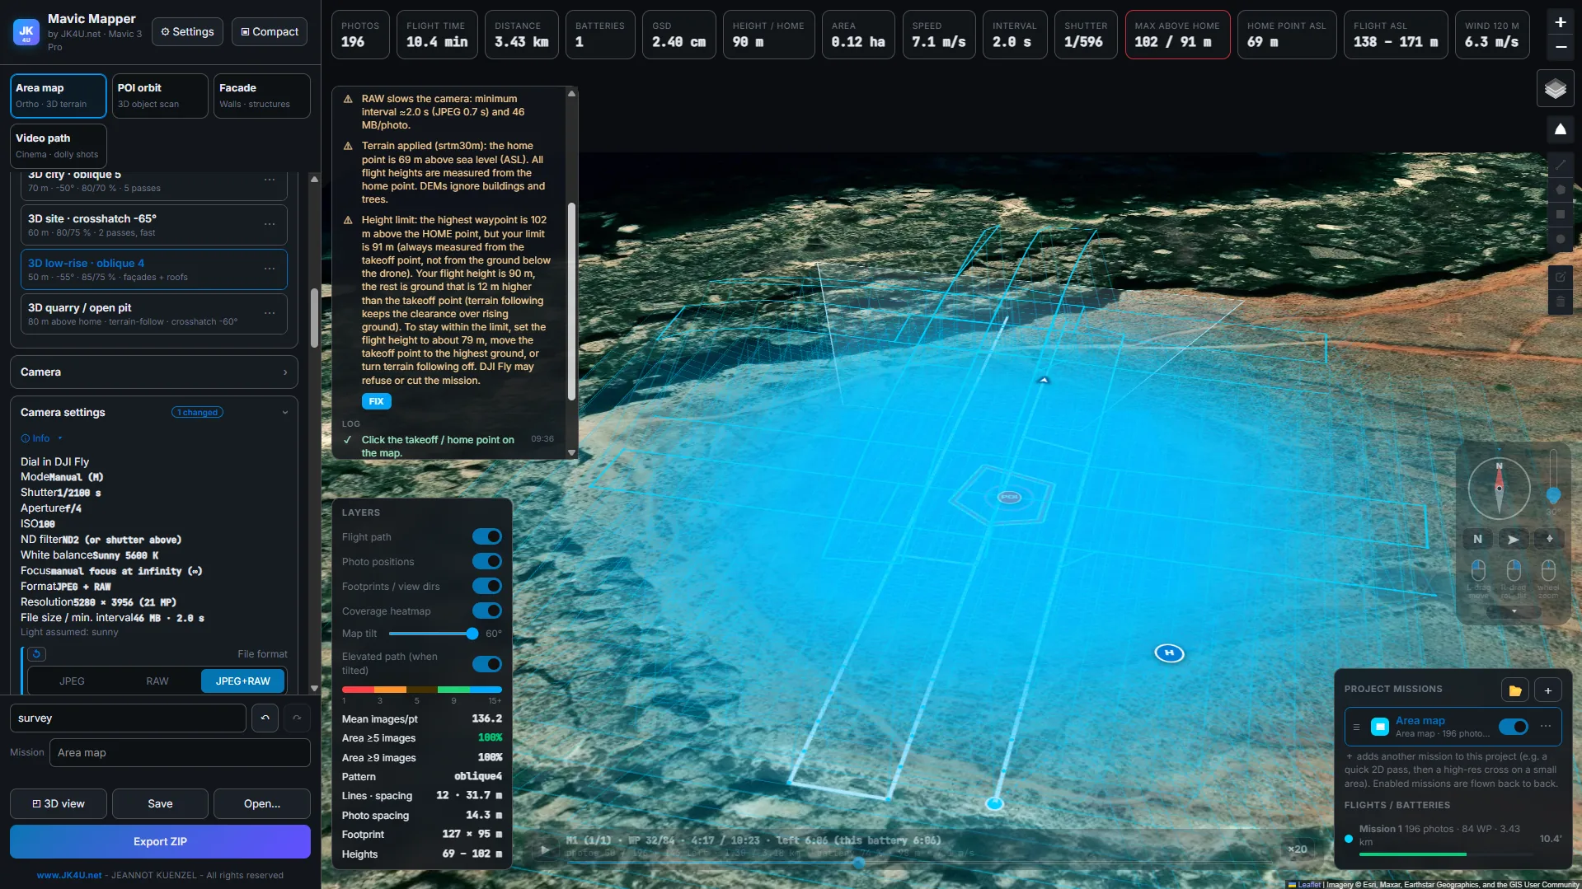The width and height of the screenshot is (1582, 889).
Task: Click the 3D terrain triangle icon
Action: tap(1560, 129)
